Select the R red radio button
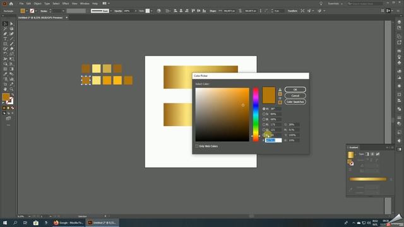The height and width of the screenshot is (227, 404). click(264, 125)
